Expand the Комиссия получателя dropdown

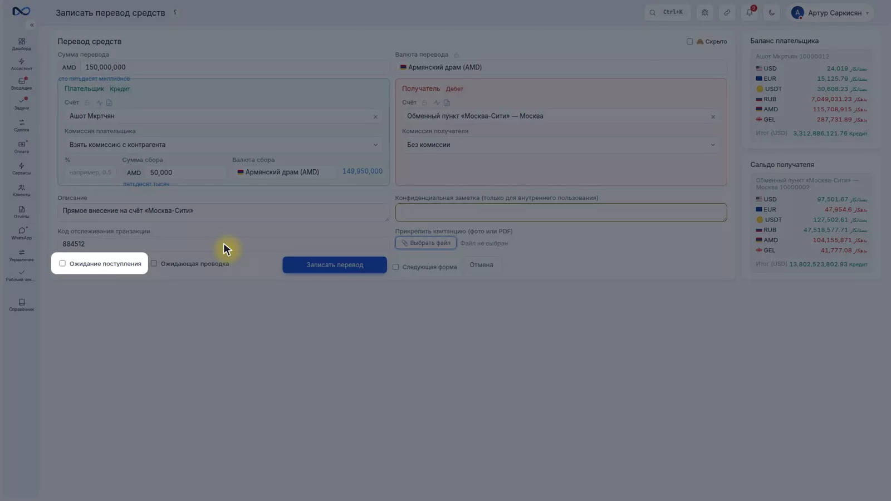[x=561, y=145]
